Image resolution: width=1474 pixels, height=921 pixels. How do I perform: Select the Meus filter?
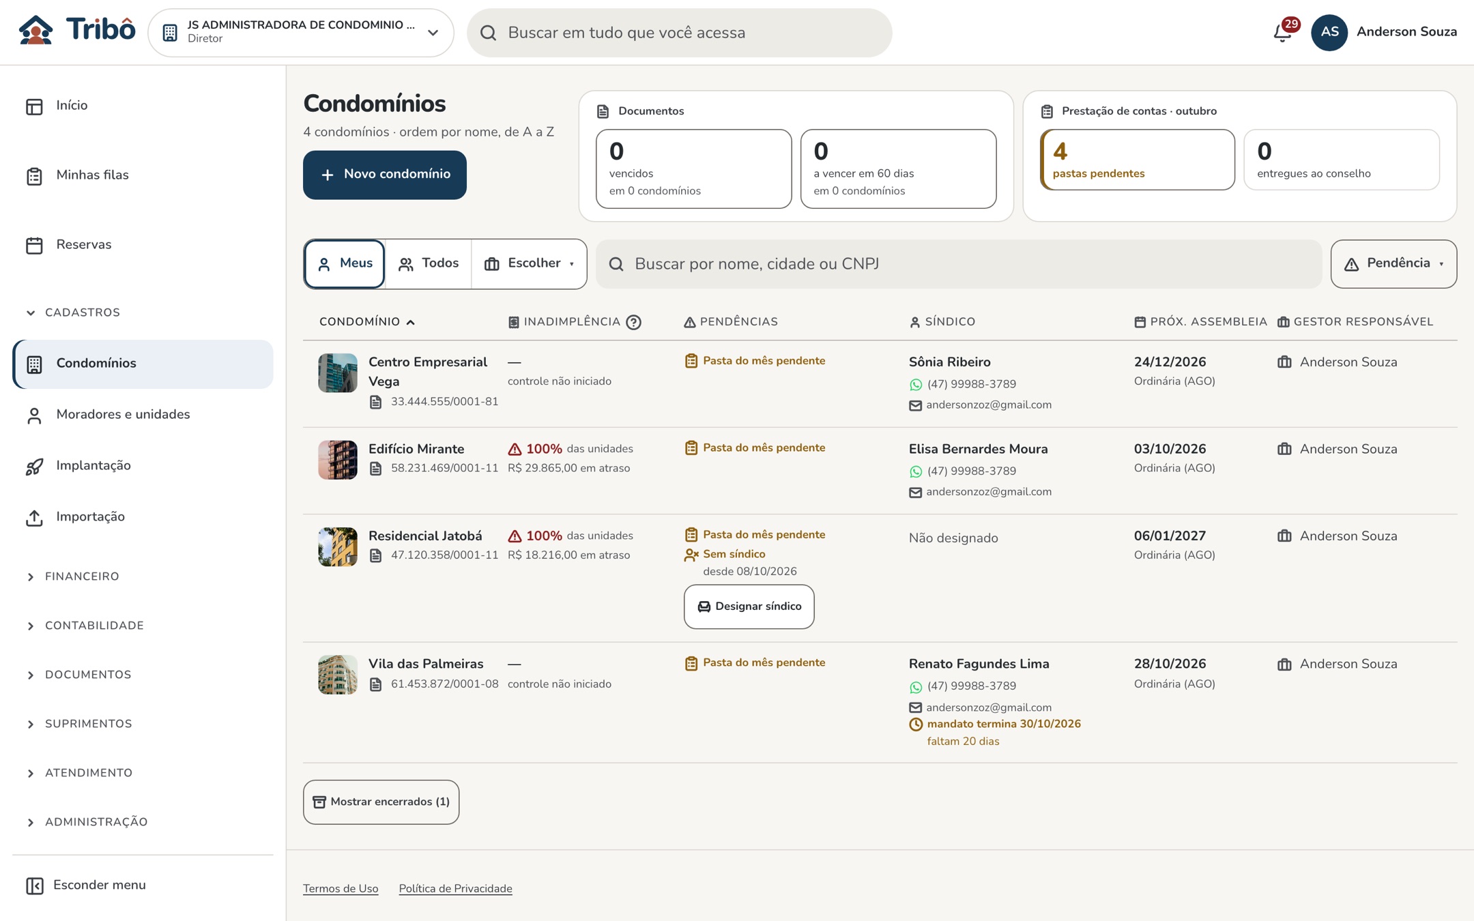[x=345, y=264]
